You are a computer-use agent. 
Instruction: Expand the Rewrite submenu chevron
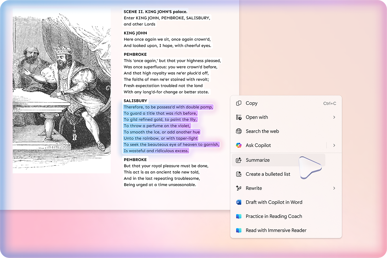click(x=334, y=188)
